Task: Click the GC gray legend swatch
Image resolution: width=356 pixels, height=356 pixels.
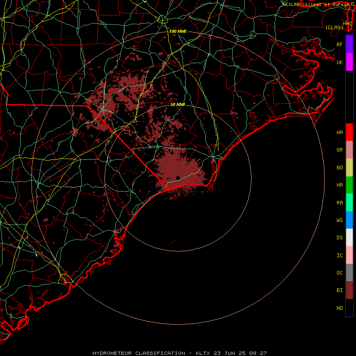Action: click(349, 273)
